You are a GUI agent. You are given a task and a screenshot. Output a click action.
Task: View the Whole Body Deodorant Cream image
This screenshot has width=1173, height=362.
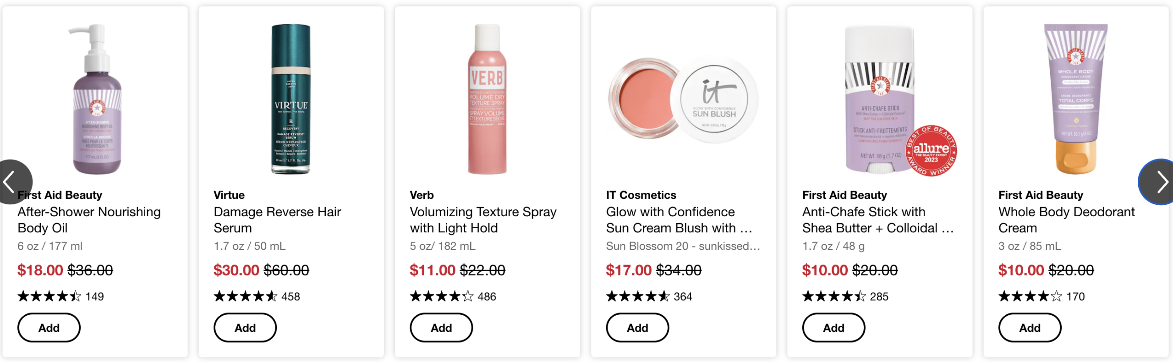(x=1075, y=99)
